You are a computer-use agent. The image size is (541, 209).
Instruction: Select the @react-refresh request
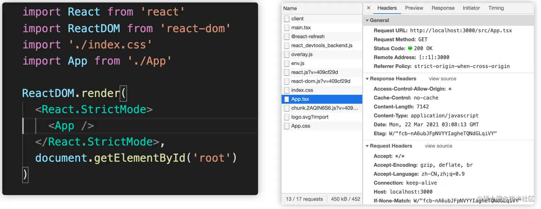pos(322,36)
